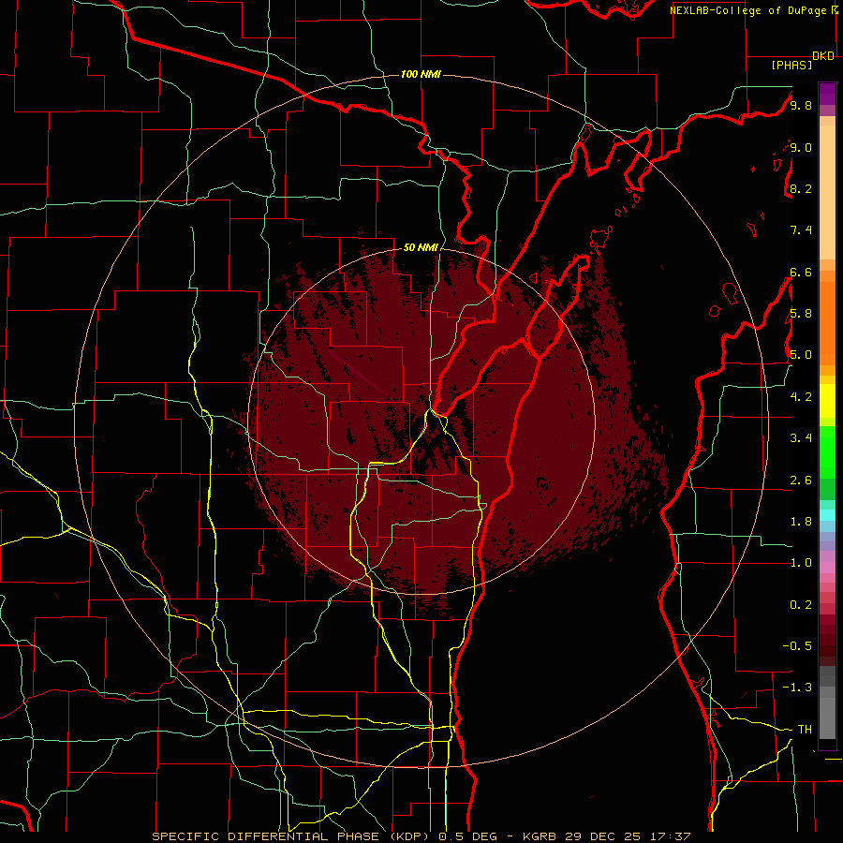The image size is (843, 843).
Task: Click the 50 NMI range ring label
Action: [x=421, y=247]
